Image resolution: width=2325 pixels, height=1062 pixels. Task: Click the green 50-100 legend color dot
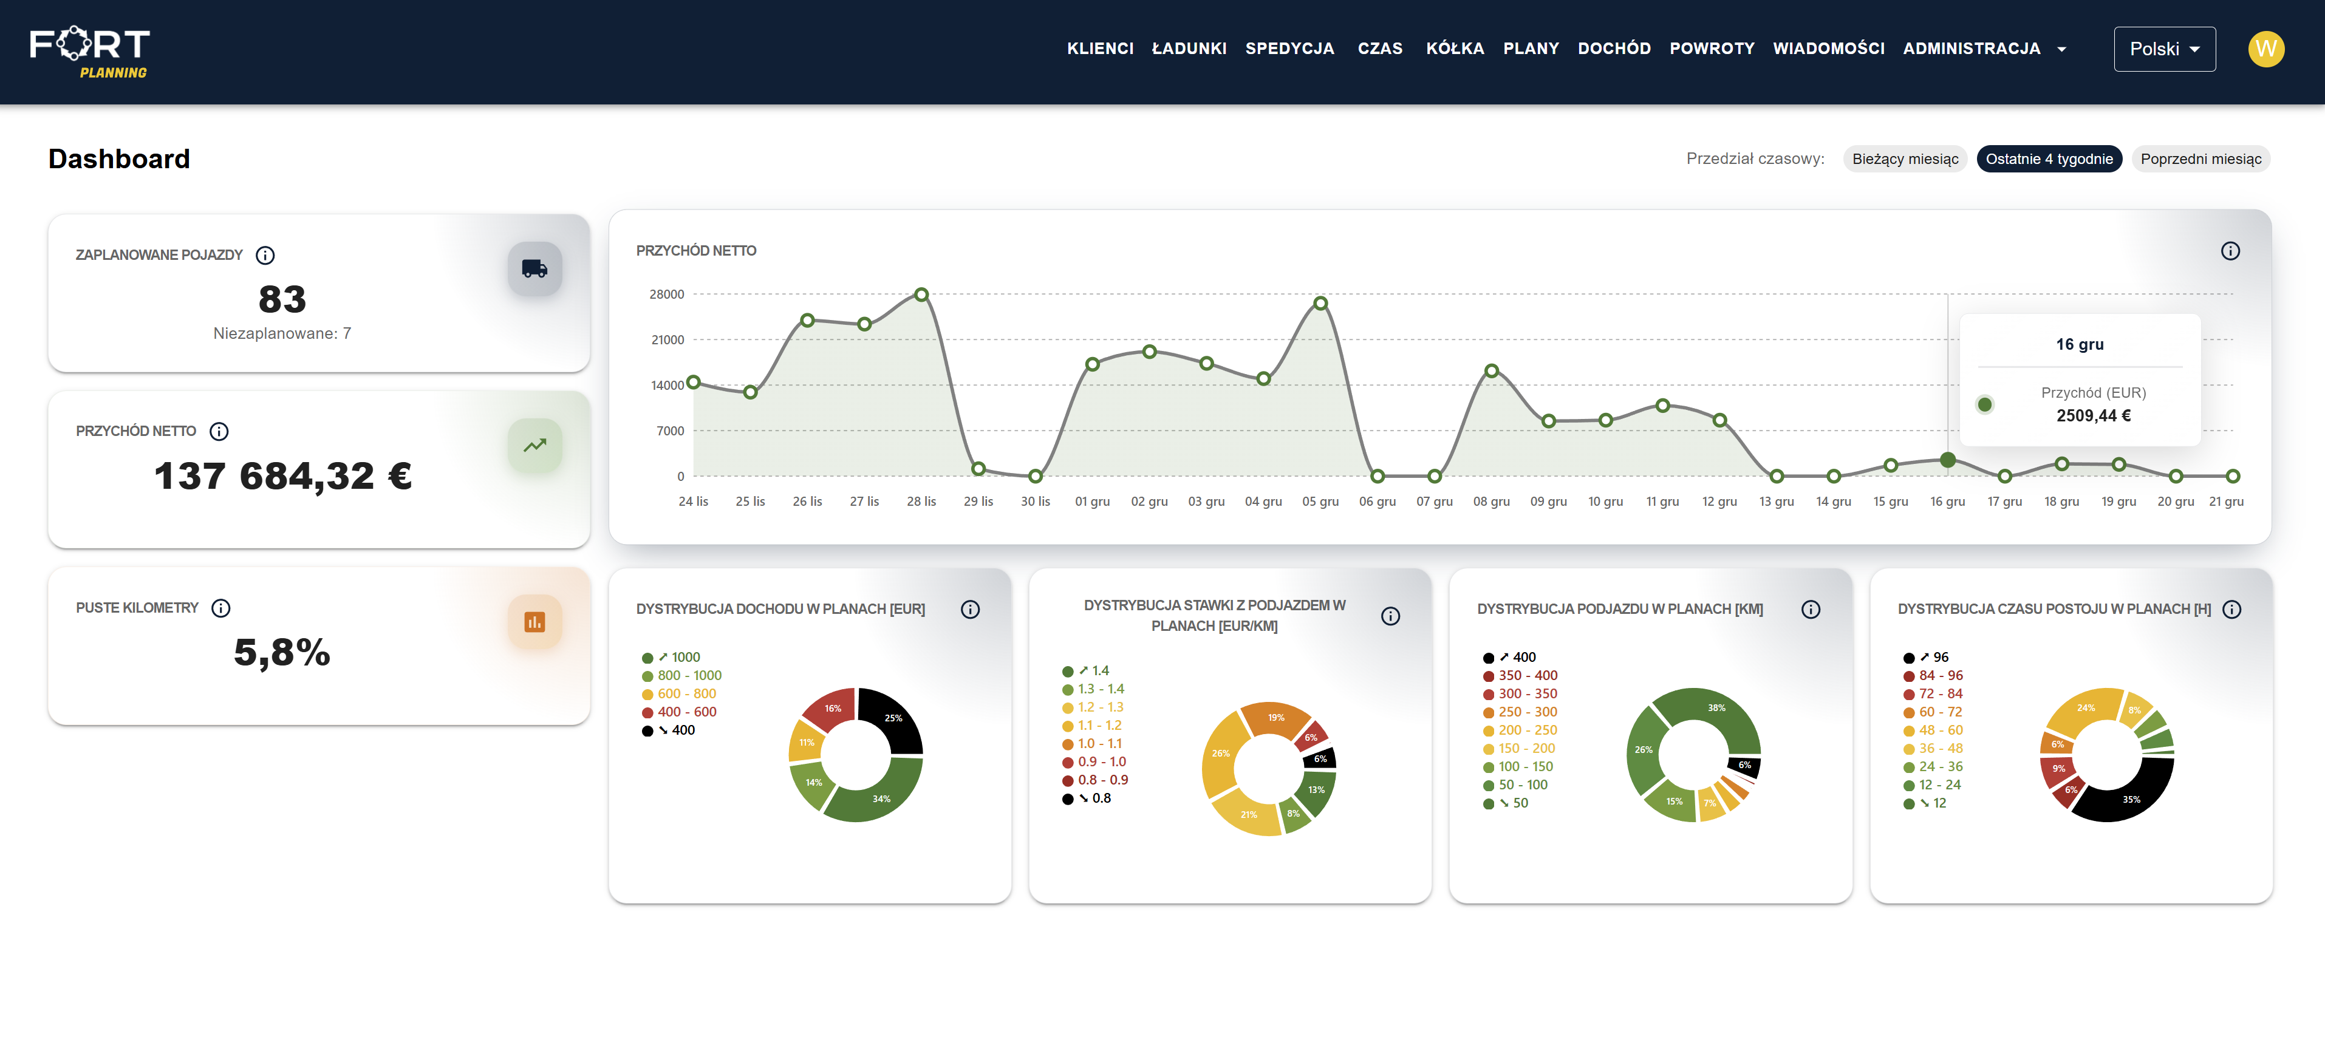point(1490,785)
